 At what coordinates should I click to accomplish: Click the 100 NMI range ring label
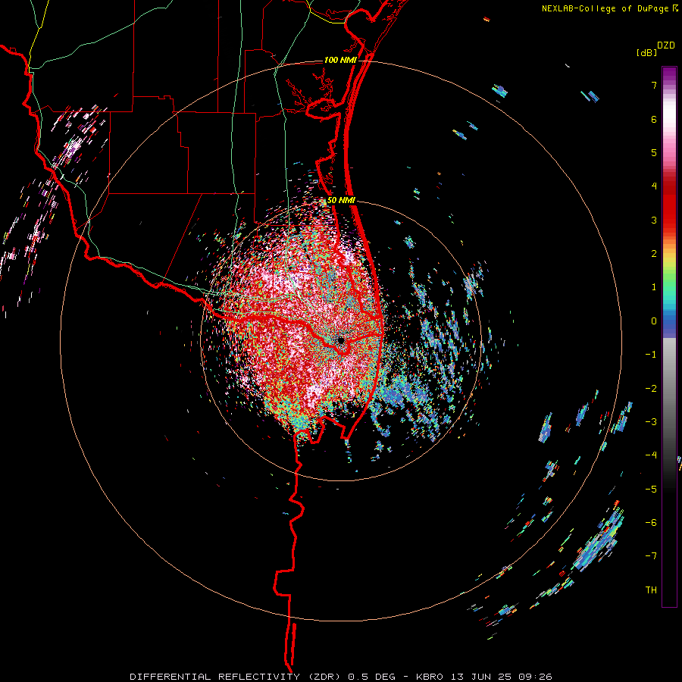click(339, 60)
